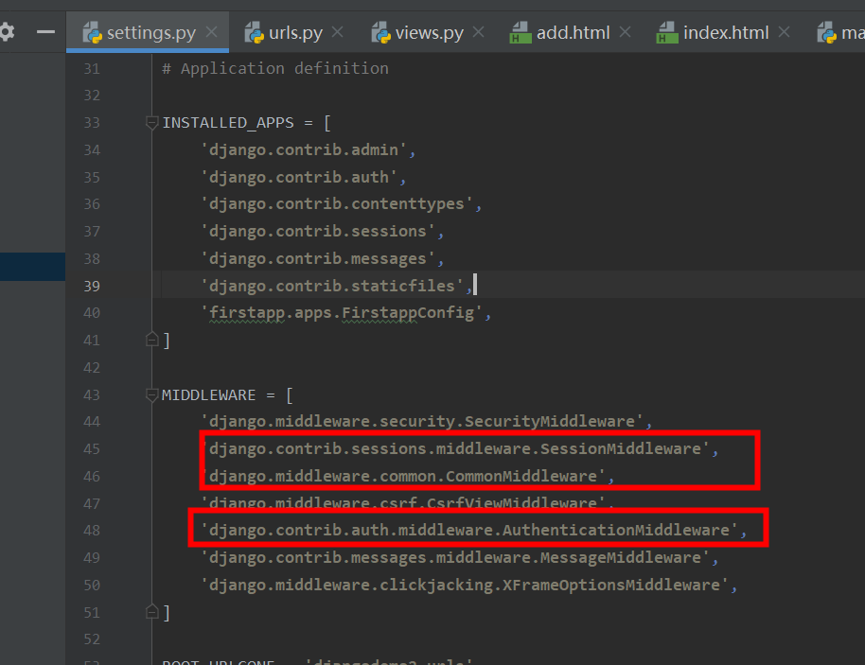Click 'django.contrib.sessions' string on line 37
This screenshot has height=665, width=865.
[318, 231]
